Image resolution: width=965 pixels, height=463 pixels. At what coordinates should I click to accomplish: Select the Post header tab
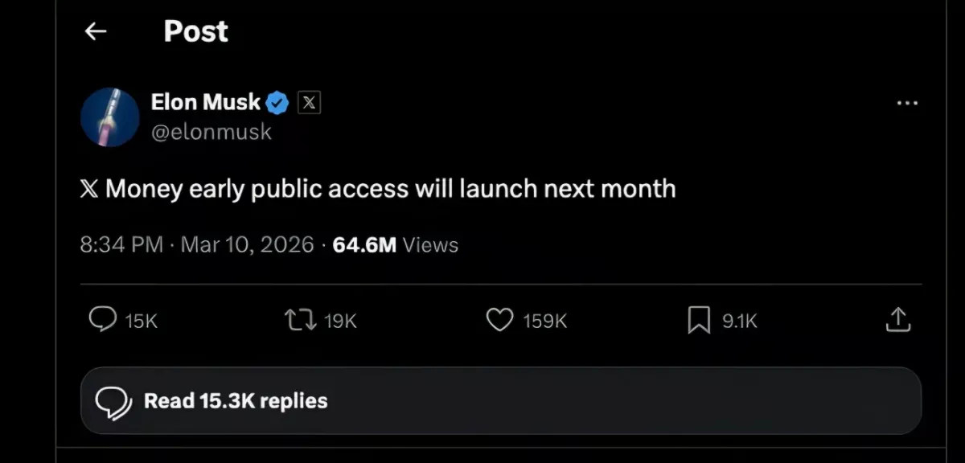click(195, 31)
